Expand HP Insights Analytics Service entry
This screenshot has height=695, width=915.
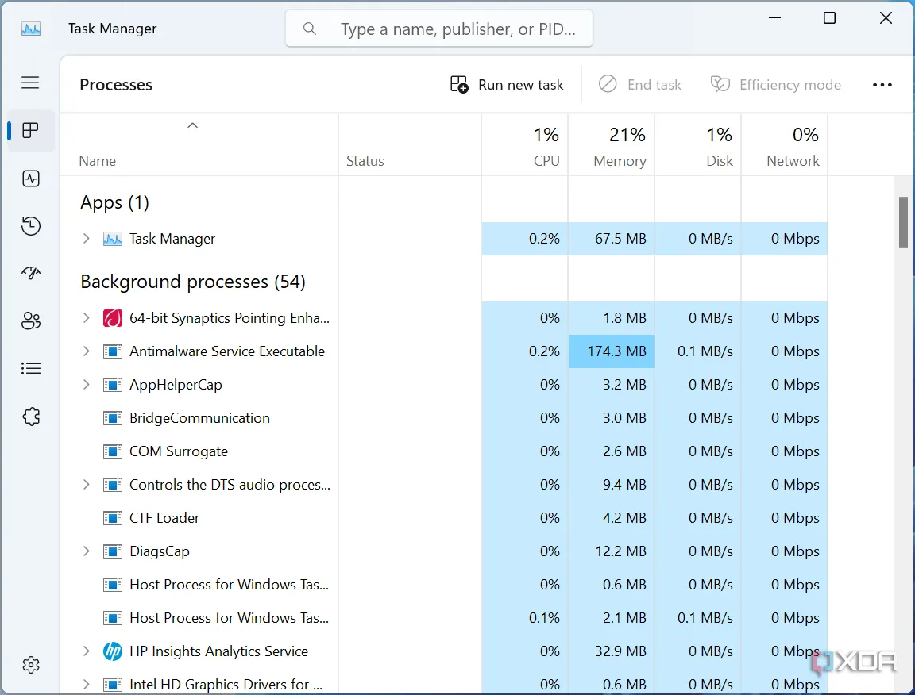coord(87,651)
